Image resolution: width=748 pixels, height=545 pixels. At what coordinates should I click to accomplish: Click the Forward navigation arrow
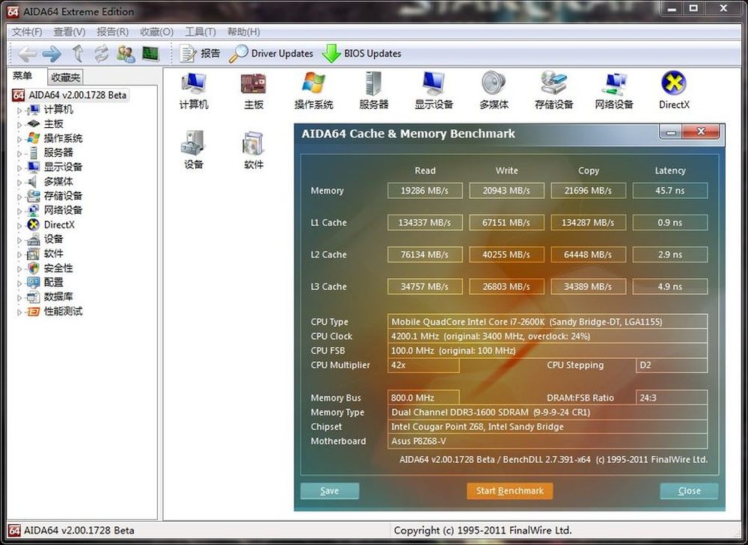52,53
